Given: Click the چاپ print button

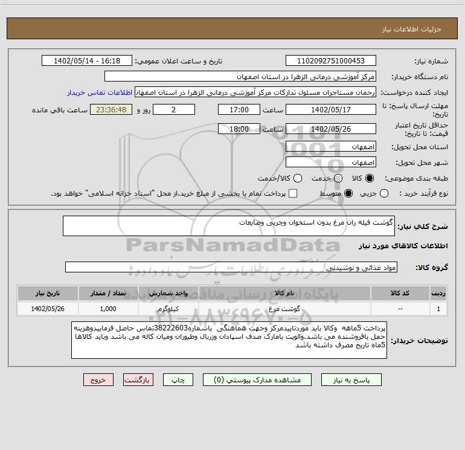Looking at the screenshot, I should (x=178, y=380).
